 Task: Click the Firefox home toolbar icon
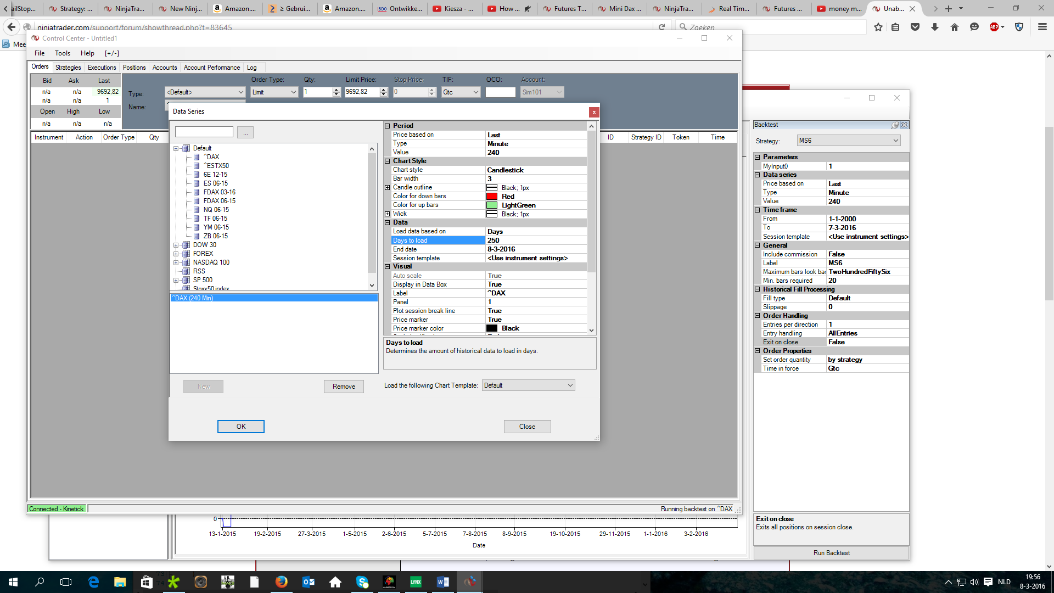(x=955, y=27)
